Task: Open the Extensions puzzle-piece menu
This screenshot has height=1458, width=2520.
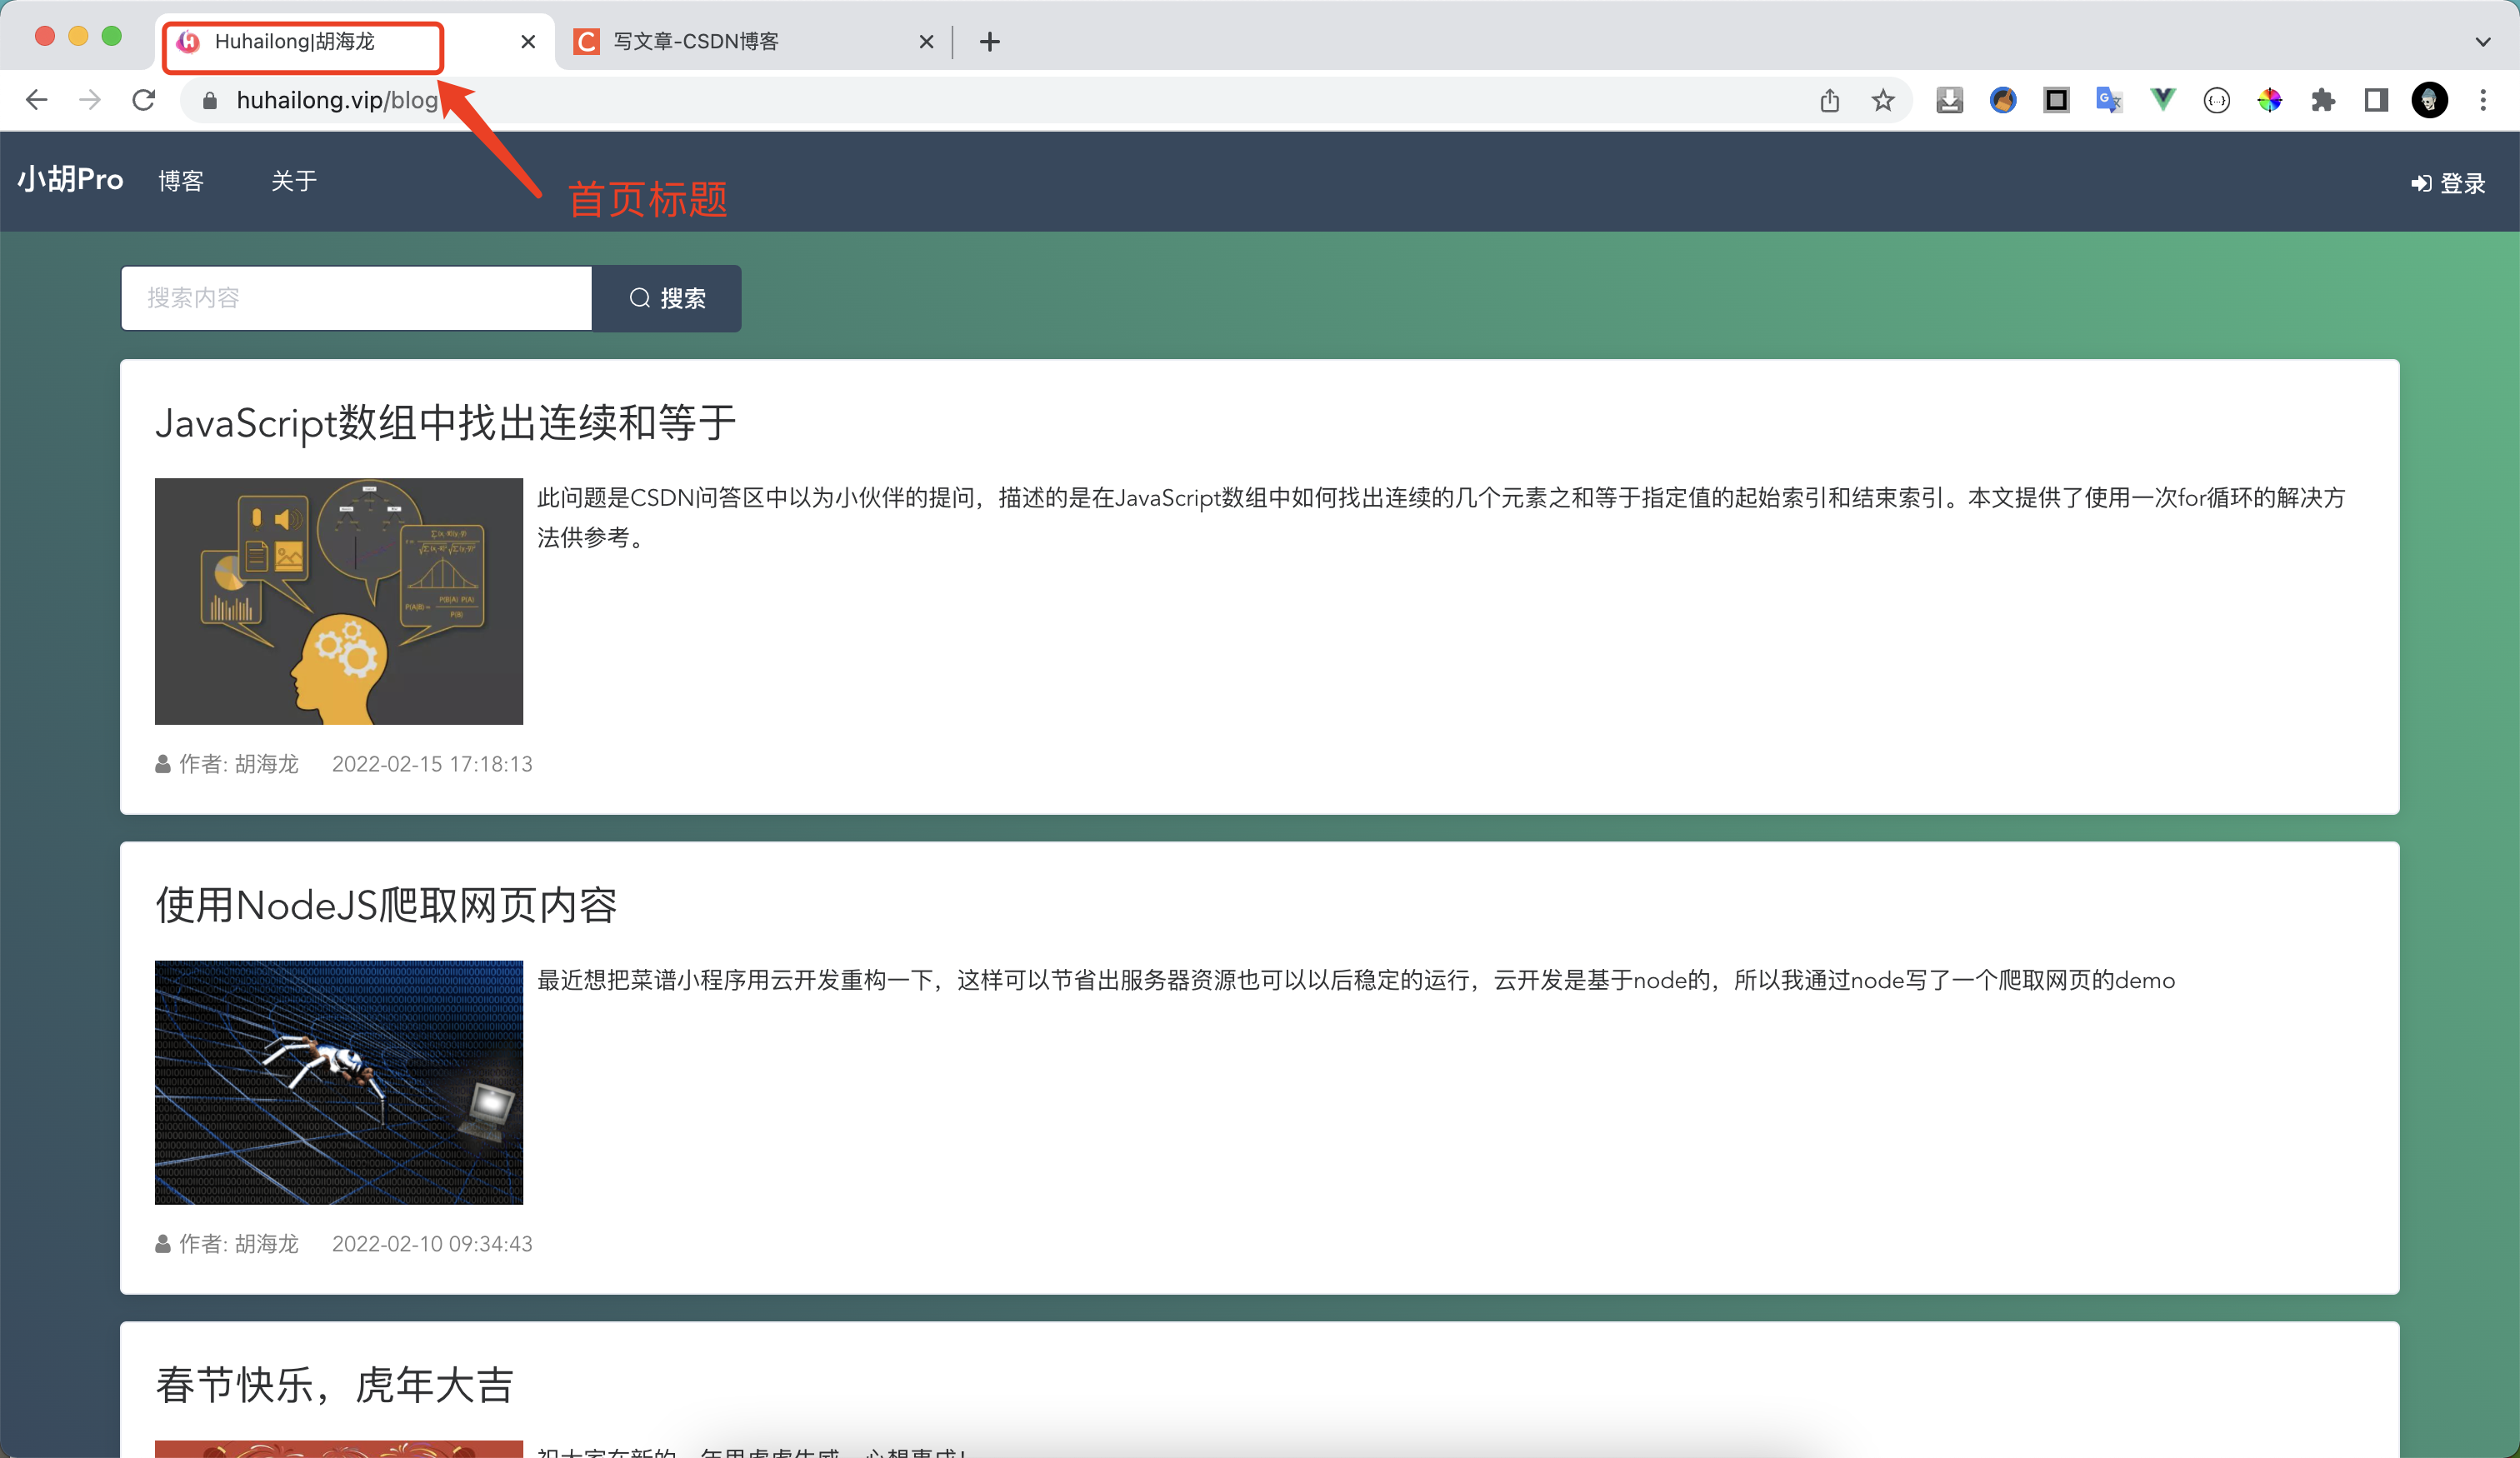Action: (x=2324, y=100)
